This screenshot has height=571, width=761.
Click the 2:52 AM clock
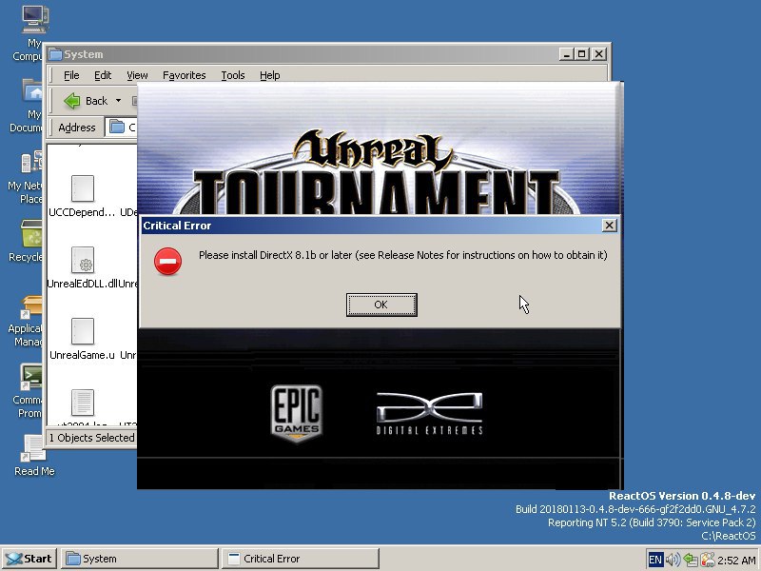(736, 560)
